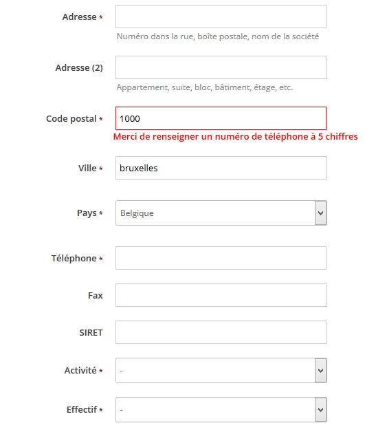The image size is (376, 432).
Task: Click the arrow of the Pays dropdown
Action: (x=320, y=213)
